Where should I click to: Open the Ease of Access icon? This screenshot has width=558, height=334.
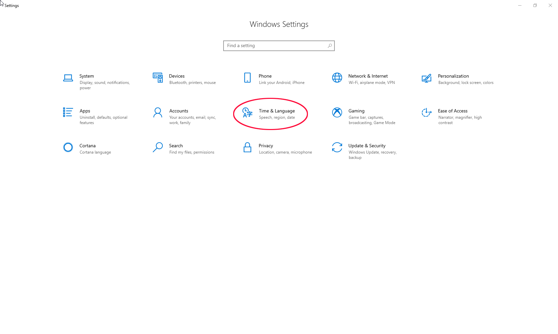427,112
